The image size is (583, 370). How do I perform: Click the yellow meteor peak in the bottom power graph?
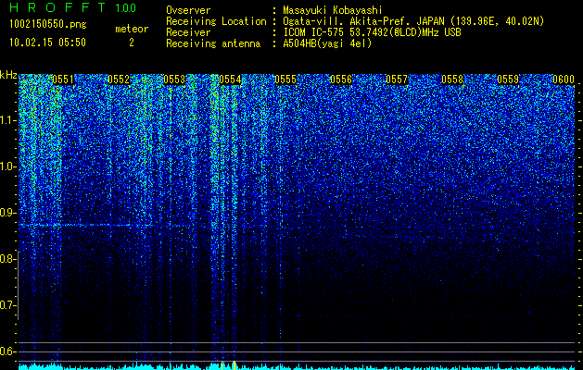[x=234, y=365]
